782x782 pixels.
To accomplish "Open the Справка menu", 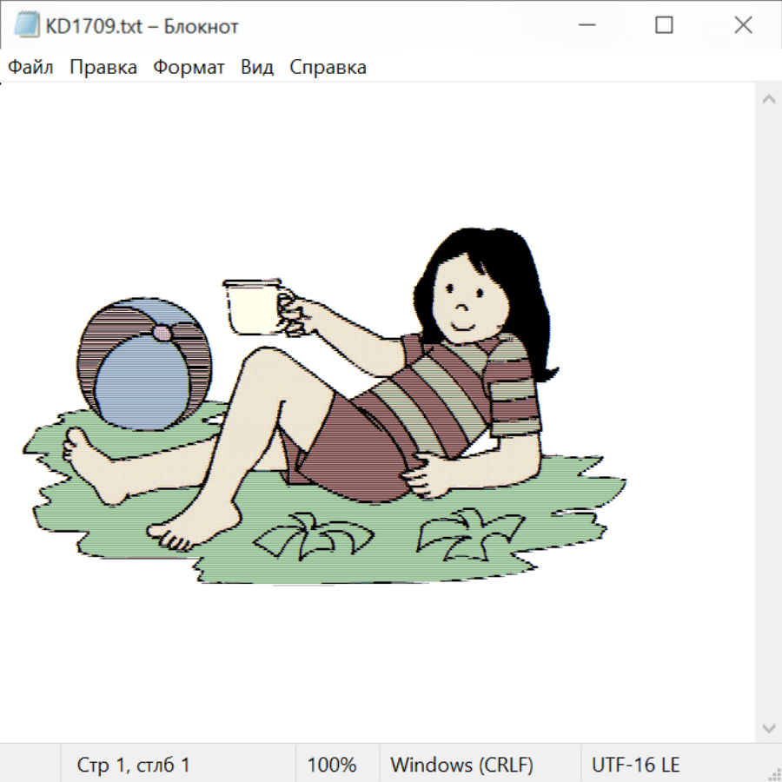I will (328, 68).
